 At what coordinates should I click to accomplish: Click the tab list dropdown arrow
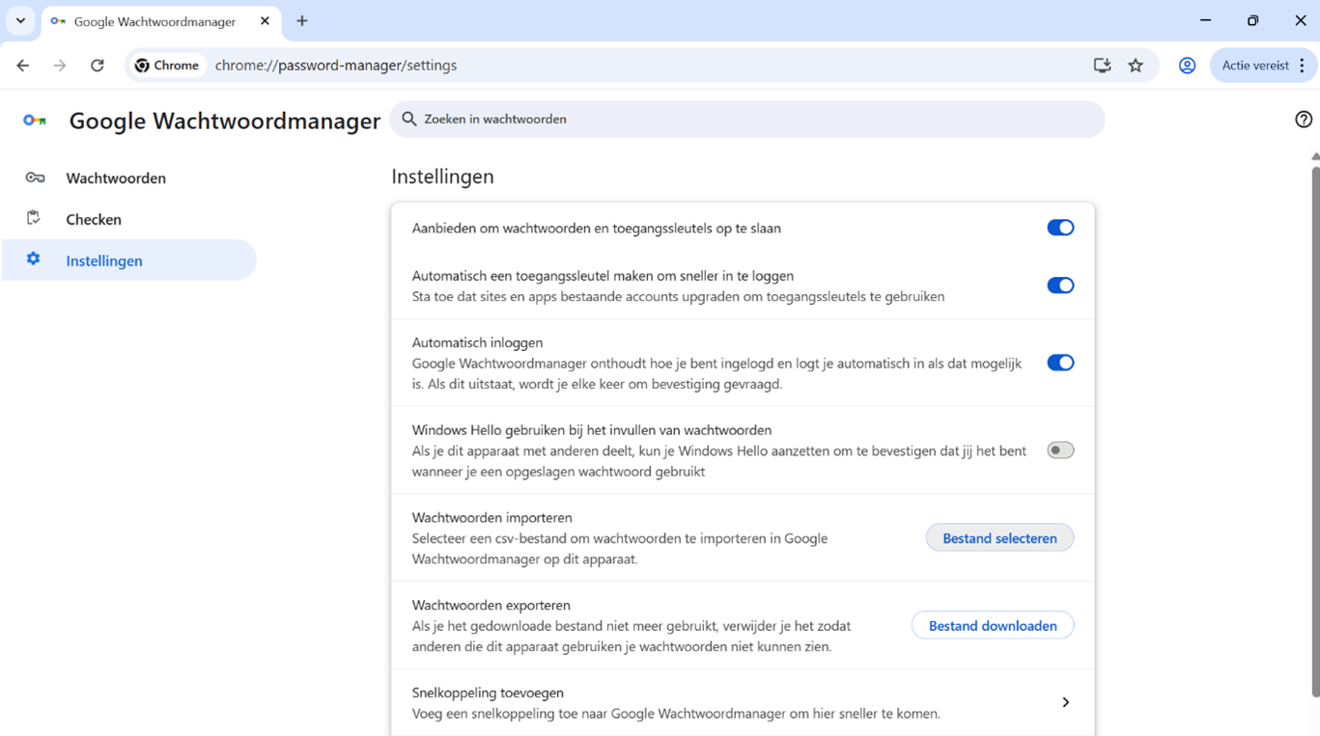coord(19,20)
